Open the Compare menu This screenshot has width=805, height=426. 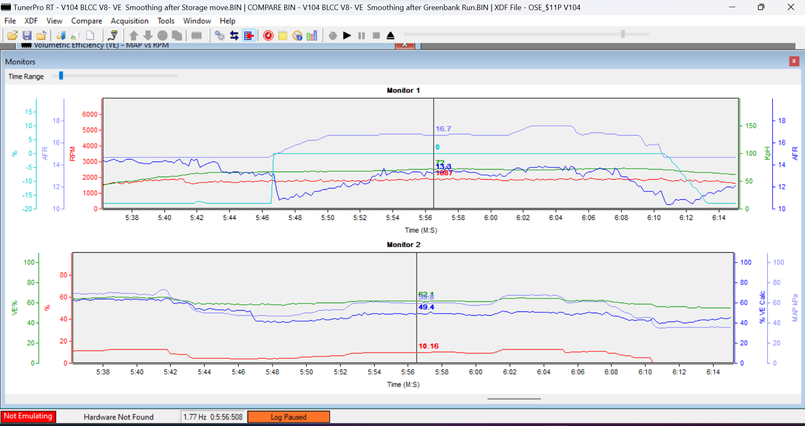(87, 21)
